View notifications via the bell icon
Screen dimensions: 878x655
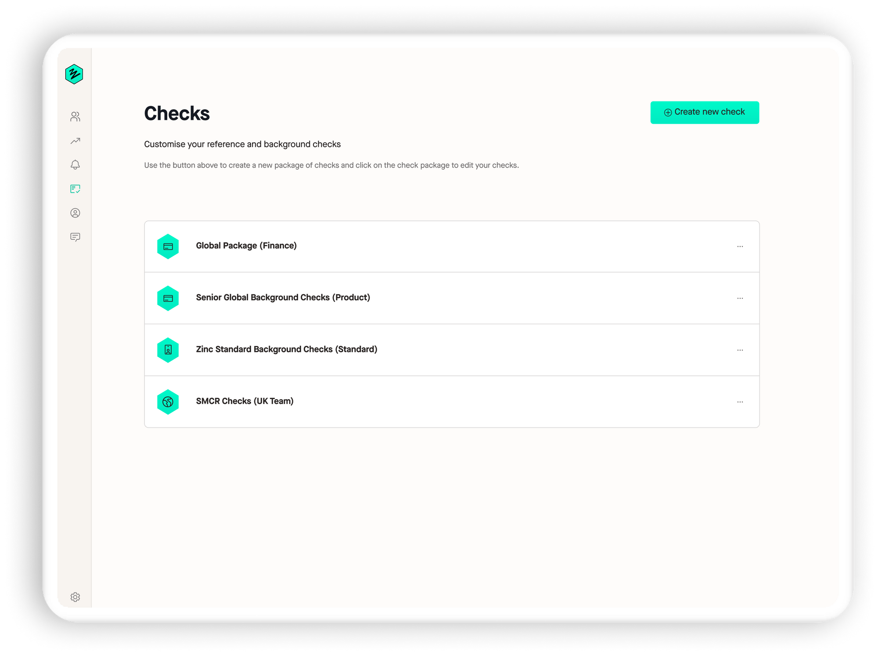(75, 165)
